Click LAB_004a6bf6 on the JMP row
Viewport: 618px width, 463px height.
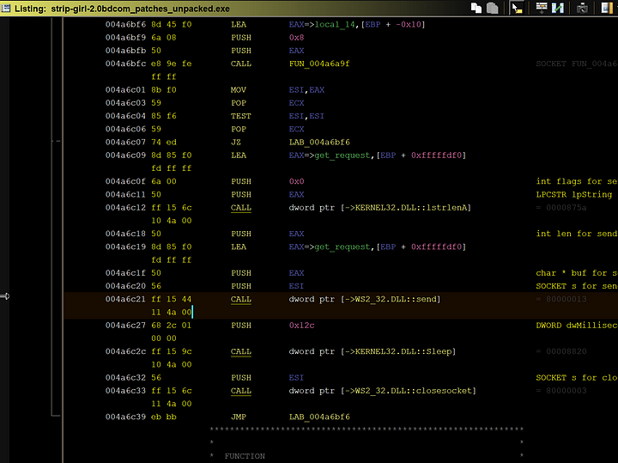pos(319,417)
